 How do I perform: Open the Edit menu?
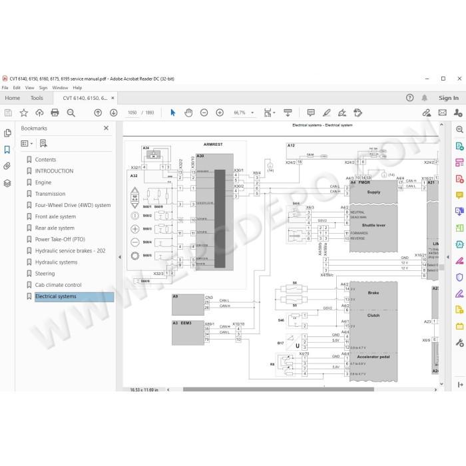17,88
